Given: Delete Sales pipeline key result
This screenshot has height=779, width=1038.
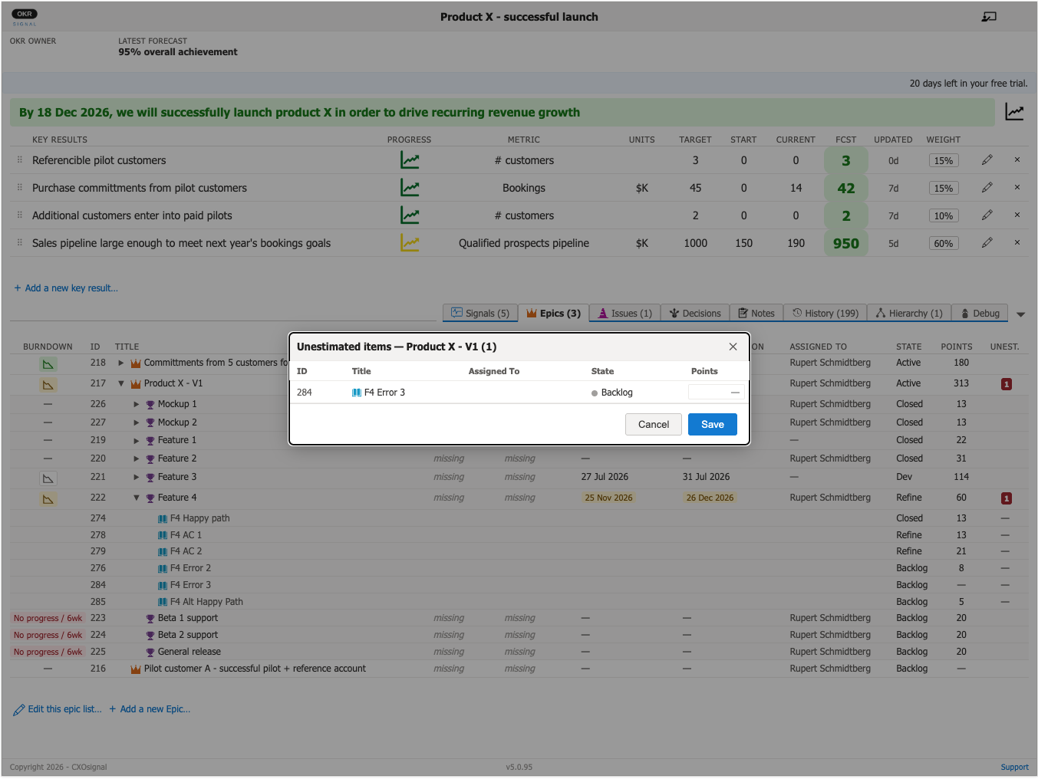Looking at the screenshot, I should pyautogui.click(x=1017, y=242).
